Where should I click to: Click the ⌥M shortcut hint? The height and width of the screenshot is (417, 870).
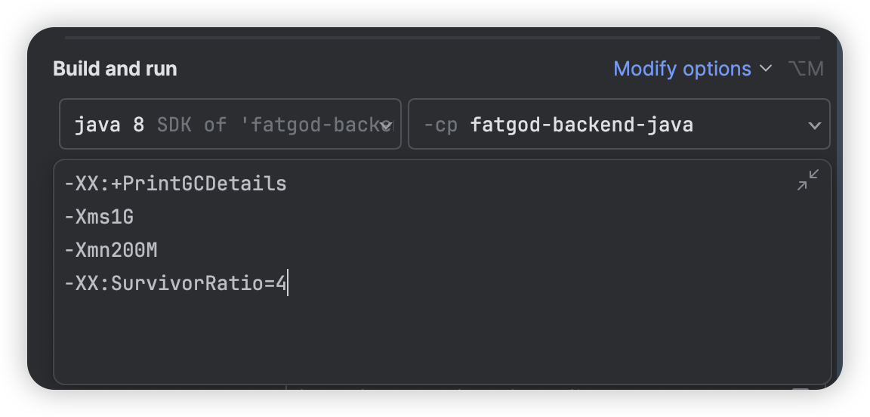click(807, 69)
